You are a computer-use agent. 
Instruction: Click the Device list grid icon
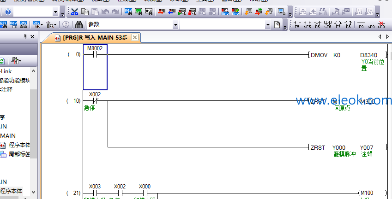coord(13,24)
